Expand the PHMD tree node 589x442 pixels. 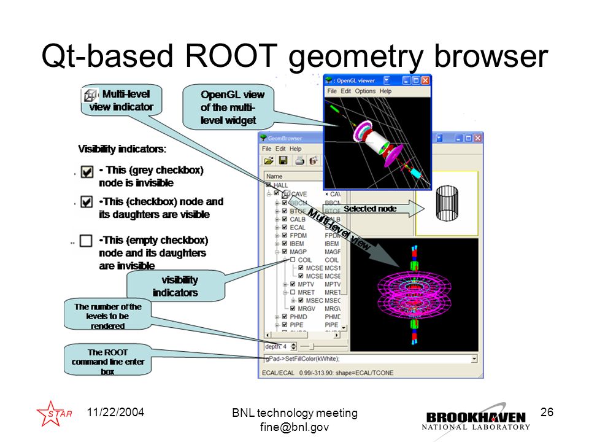(x=277, y=317)
